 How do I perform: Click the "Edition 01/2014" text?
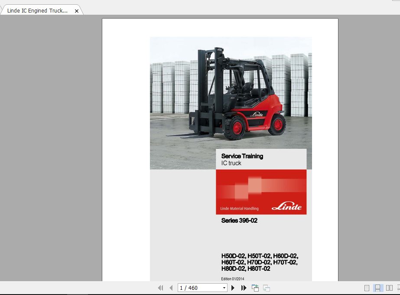click(x=233, y=279)
